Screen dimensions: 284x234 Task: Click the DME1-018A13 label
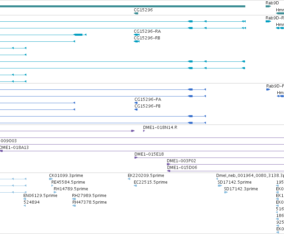pyautogui.click(x=14, y=148)
